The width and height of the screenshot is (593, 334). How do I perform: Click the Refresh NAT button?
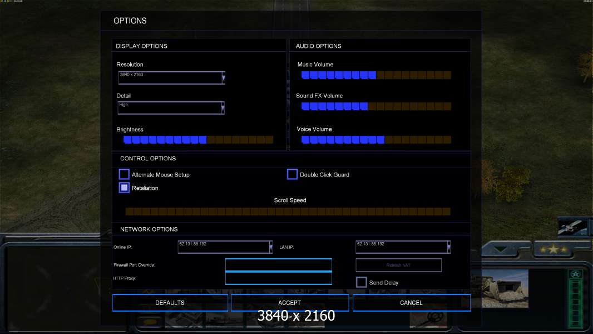(x=399, y=265)
